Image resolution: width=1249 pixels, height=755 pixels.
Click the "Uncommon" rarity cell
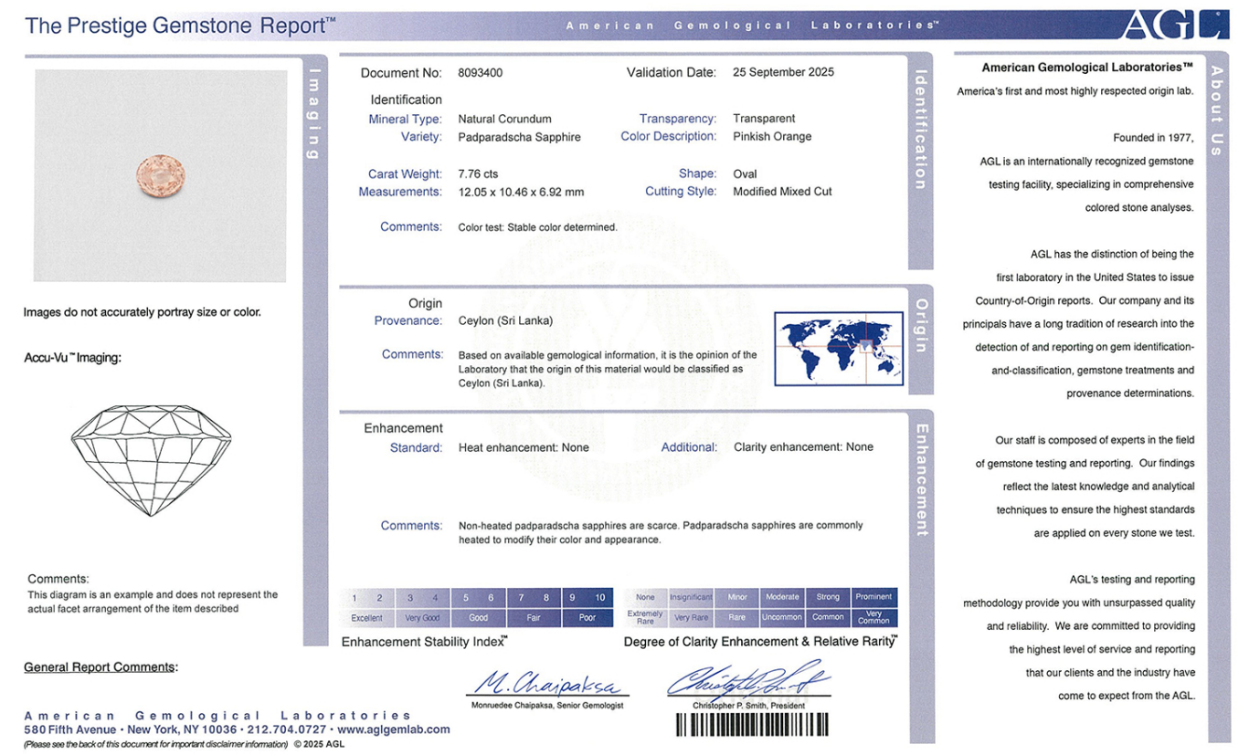782,617
